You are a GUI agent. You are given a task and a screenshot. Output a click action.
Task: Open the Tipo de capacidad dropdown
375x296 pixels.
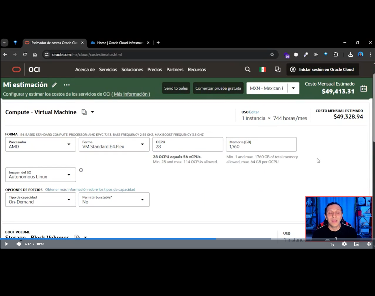41,200
